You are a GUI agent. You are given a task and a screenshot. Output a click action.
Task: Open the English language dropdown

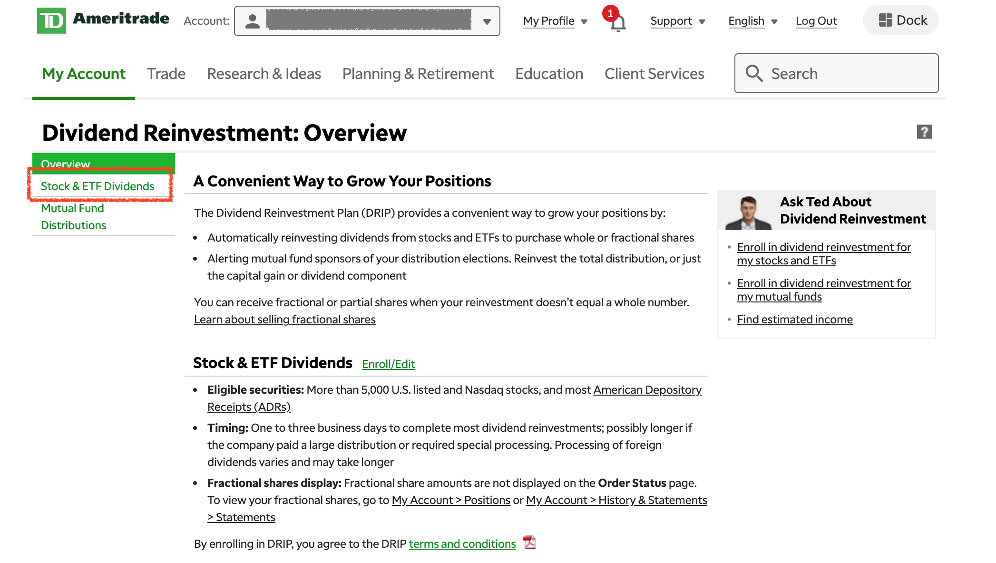point(752,21)
